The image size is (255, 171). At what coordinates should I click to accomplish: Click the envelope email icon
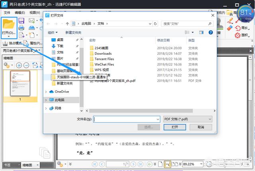click(31, 21)
